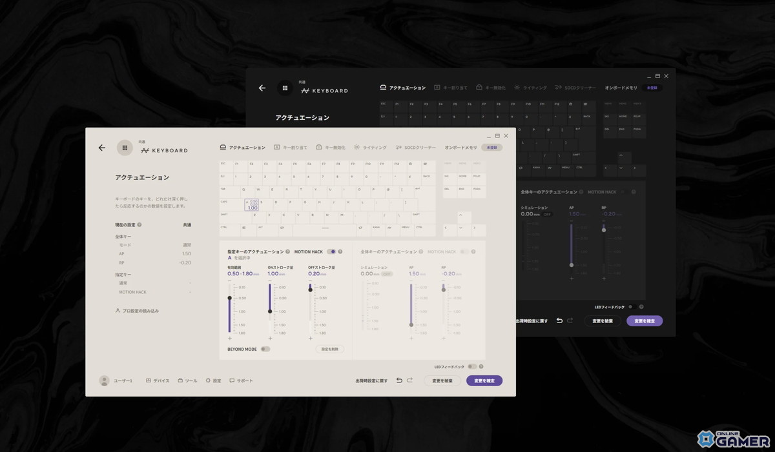Open サポート in the light window footer
Screen dimensions: 775x452
click(241, 381)
